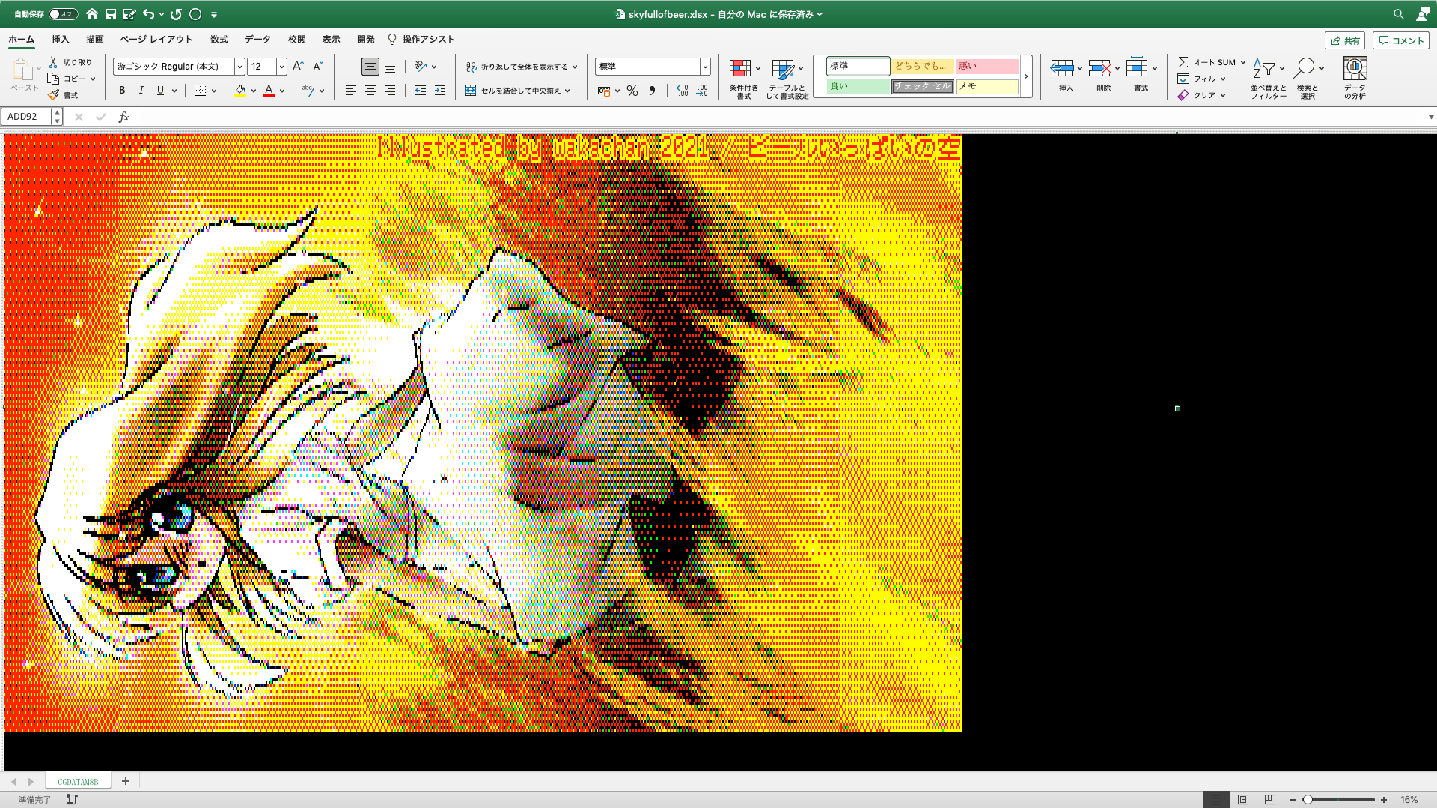
Task: Switch to the ページ レイアウト tab
Action: pos(156,40)
